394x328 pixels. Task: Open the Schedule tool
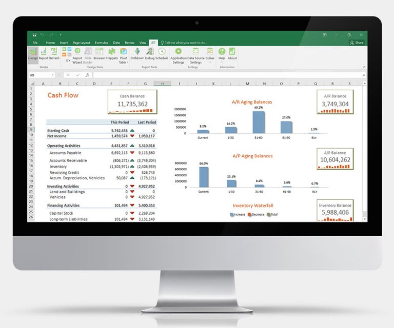click(x=162, y=54)
